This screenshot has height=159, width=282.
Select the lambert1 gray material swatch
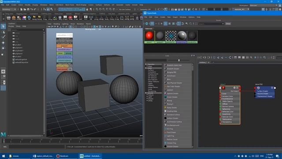click(160, 37)
